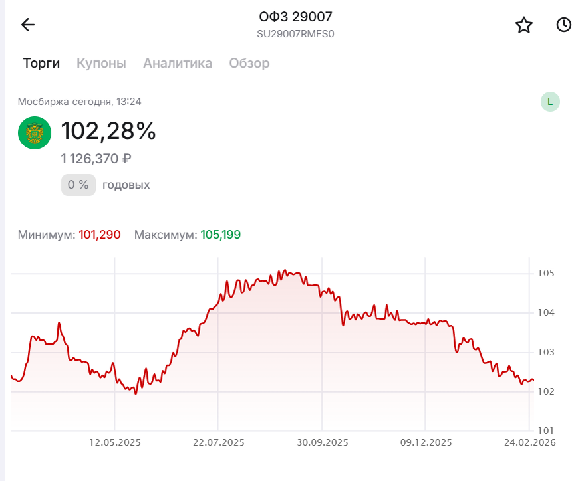Viewport: 572px width, 481px height.
Task: Open the clock history icon
Action: (x=563, y=25)
